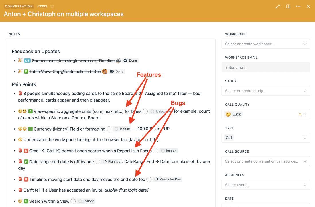Click the NOTES section heading
Viewport: 315px width, 207px height.
[x=14, y=34]
